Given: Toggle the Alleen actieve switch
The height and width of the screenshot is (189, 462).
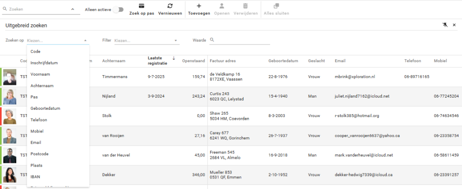Looking at the screenshot, I should tap(118, 9).
